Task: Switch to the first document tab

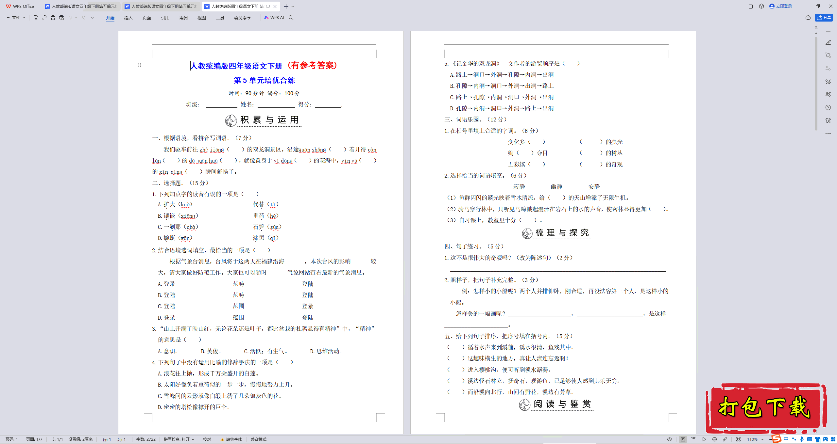Action: click(x=81, y=6)
